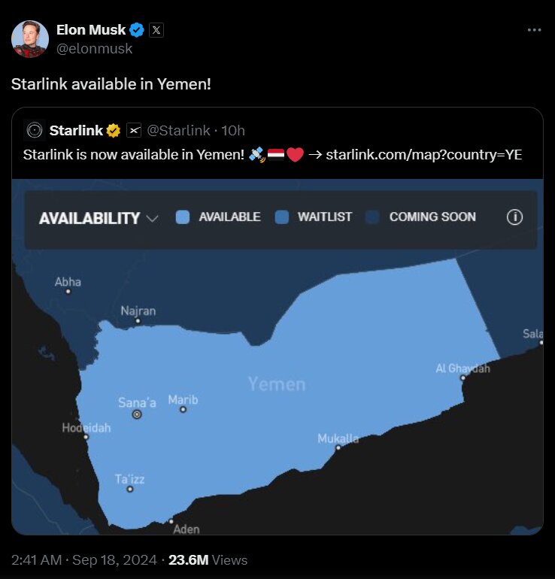Click the Mukalla city marker on map
The height and width of the screenshot is (579, 555).
click(338, 447)
